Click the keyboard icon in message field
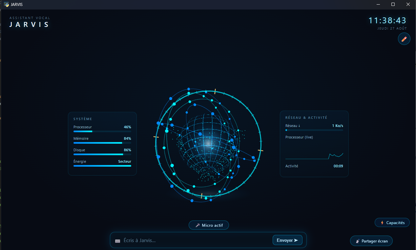The width and height of the screenshot is (416, 250). [118, 241]
